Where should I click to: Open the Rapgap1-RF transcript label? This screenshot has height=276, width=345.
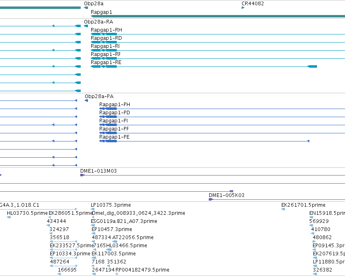pos(106,54)
